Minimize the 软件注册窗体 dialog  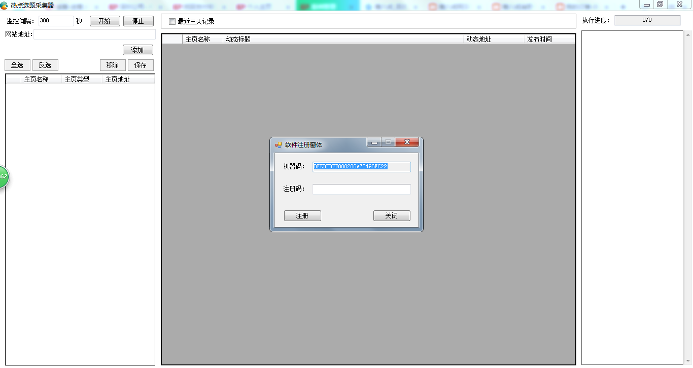(374, 143)
